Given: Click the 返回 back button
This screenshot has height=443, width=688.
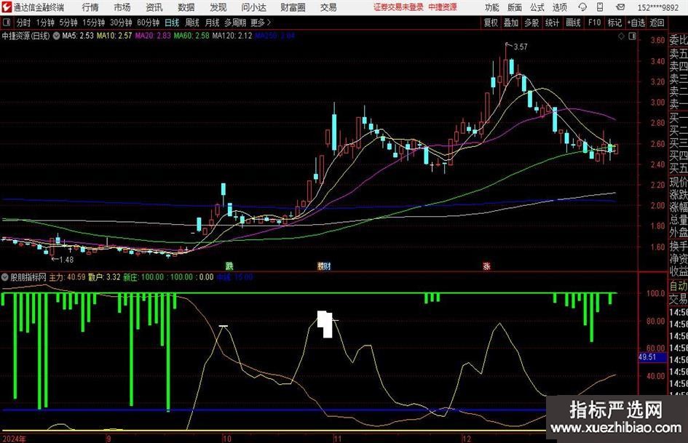Looking at the screenshot, I should point(657,23).
